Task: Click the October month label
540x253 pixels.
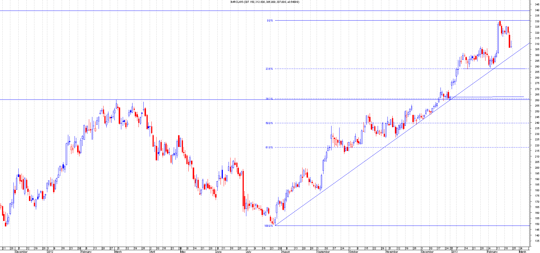Action: coord(354,252)
